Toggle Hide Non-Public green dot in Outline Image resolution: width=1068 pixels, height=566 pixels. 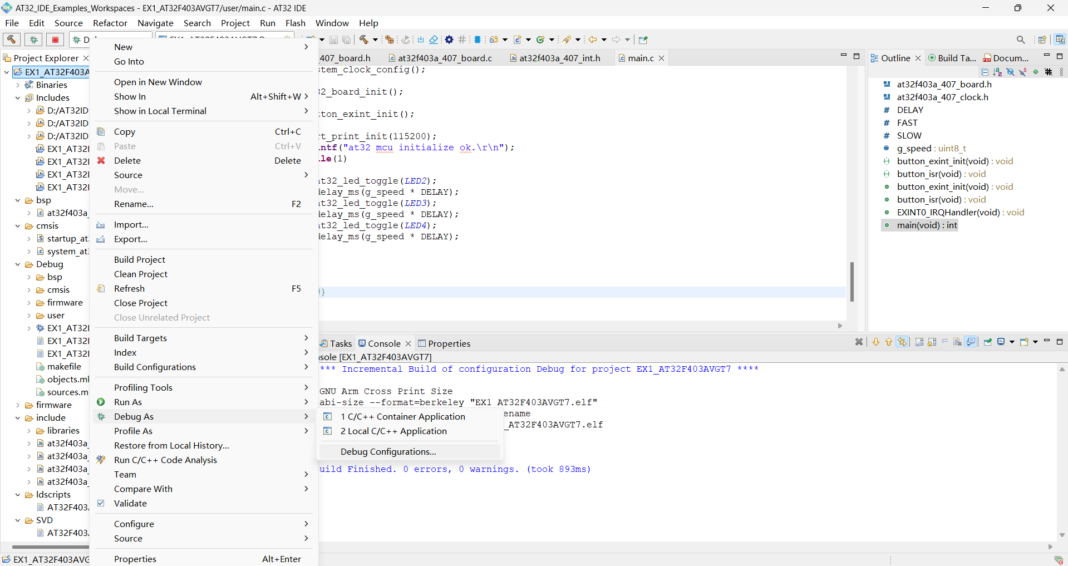pos(1036,72)
